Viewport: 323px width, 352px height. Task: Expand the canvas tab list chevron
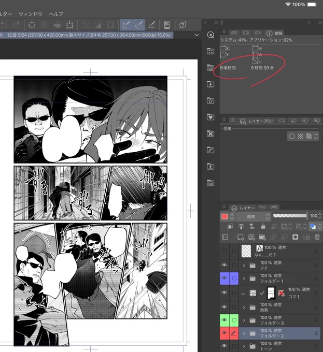(196, 35)
